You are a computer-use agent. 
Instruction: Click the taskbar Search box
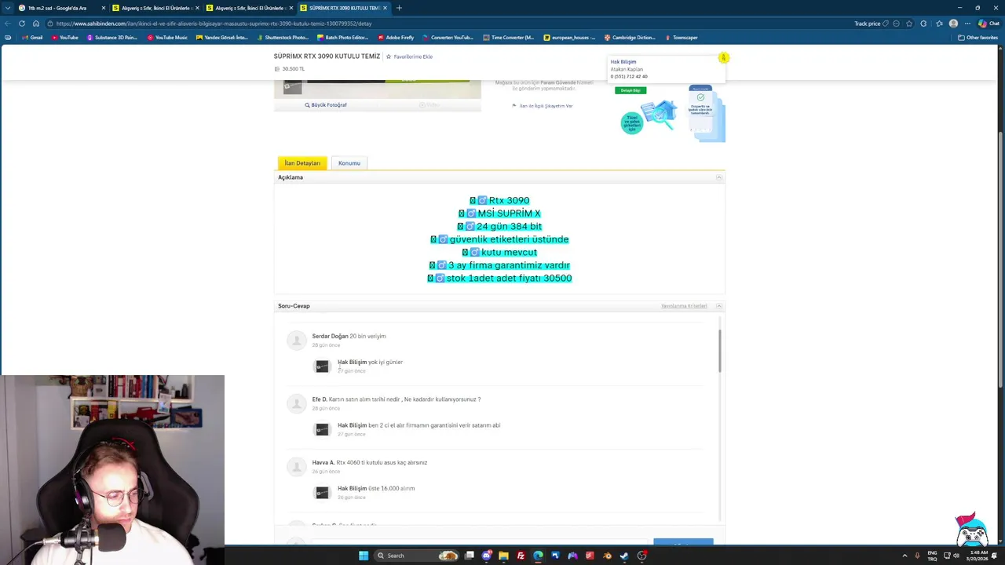417,556
